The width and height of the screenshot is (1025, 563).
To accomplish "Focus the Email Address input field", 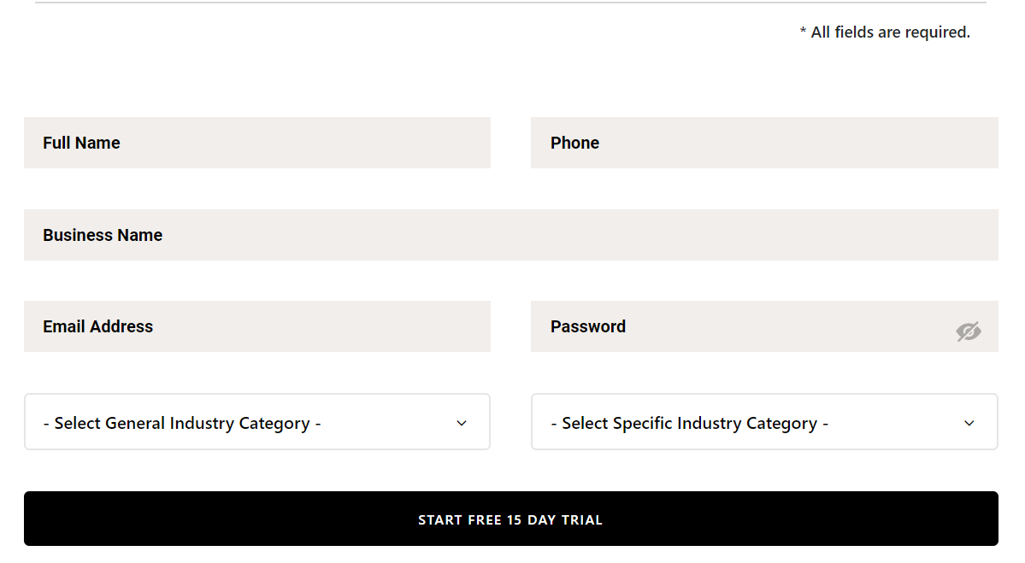I will pos(257,326).
